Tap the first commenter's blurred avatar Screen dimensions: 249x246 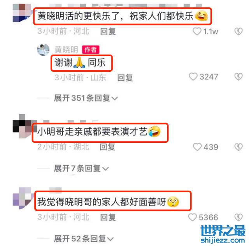tap(22, 13)
